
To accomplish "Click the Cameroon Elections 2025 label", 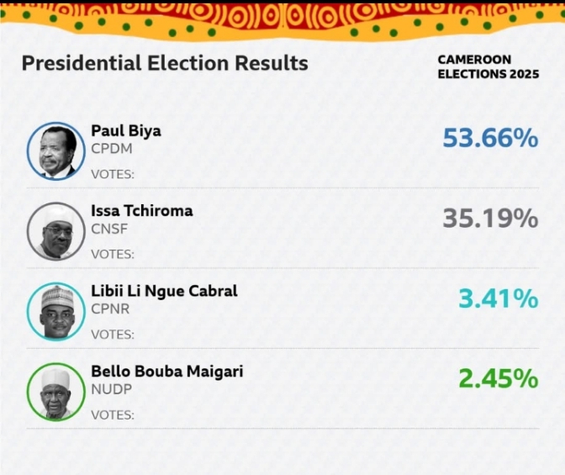I will (x=488, y=66).
